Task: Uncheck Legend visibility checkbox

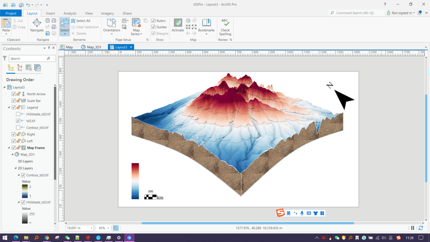Action: (x=14, y=107)
